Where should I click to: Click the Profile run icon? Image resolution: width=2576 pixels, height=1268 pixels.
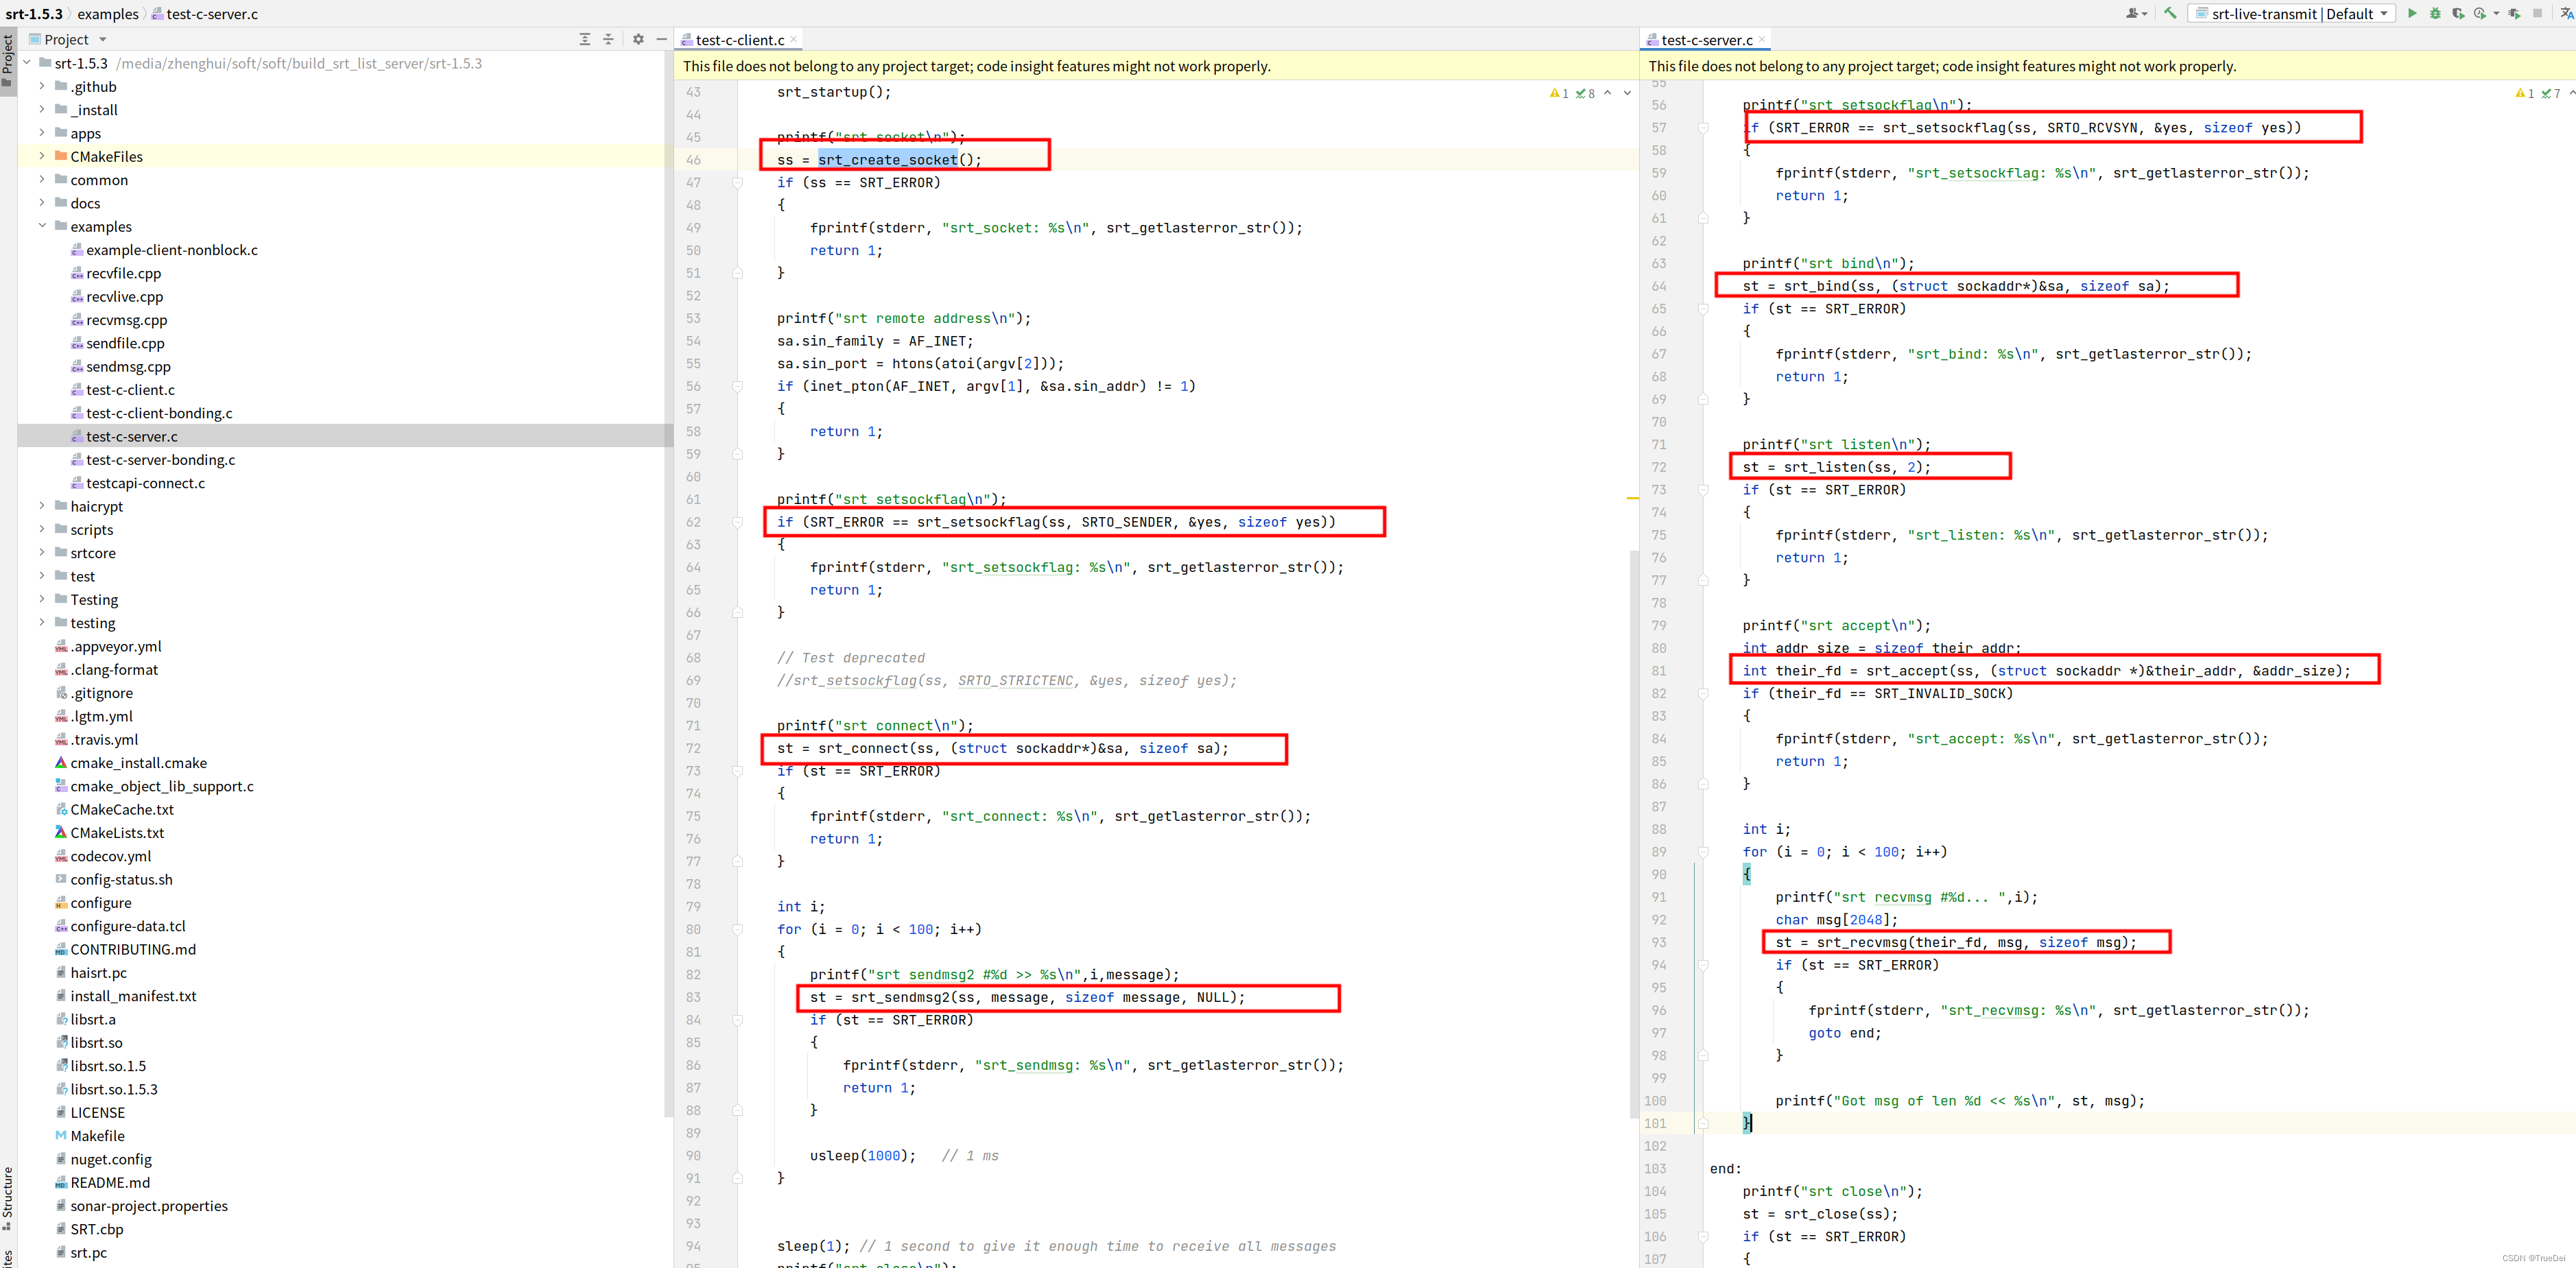tap(2480, 13)
